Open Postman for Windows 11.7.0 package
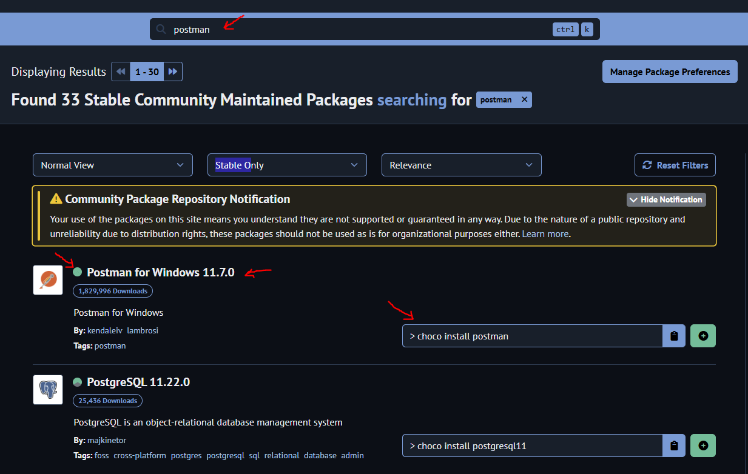 tap(160, 272)
